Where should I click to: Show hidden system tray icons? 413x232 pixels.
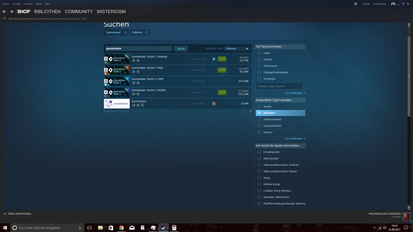coord(374,228)
